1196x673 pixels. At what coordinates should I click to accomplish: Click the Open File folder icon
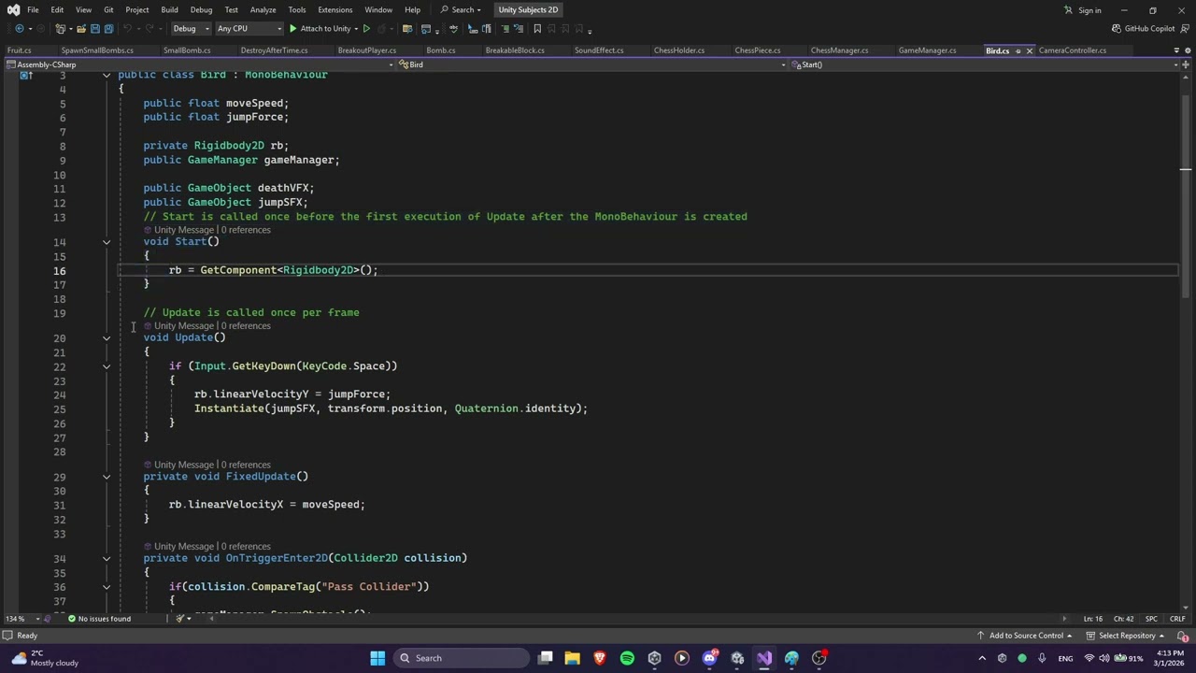click(81, 28)
